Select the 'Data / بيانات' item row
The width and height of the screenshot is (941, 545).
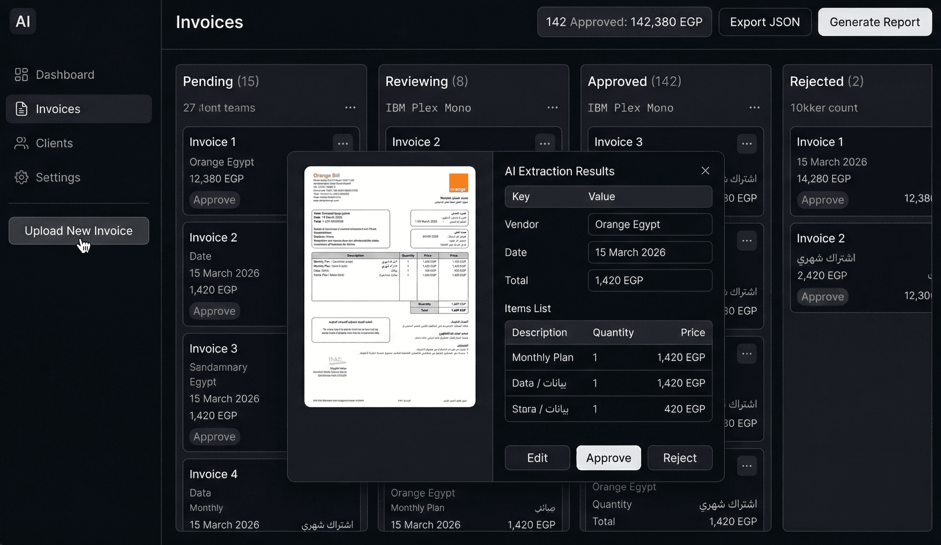pos(608,383)
